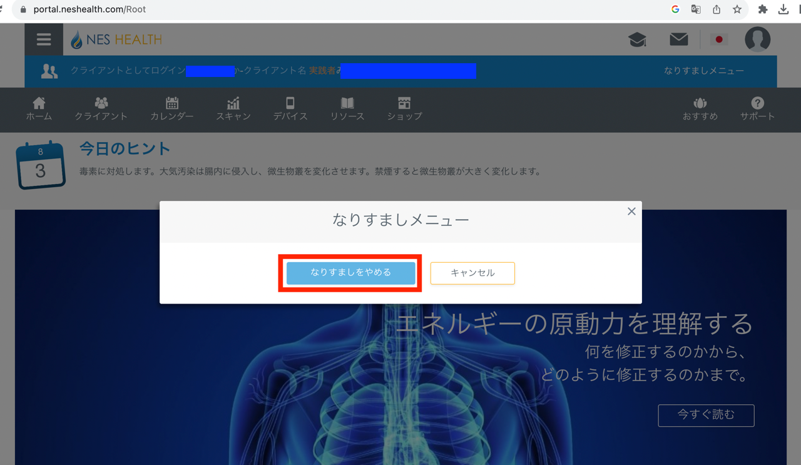
Task: Click the NES Health logo
Action: [116, 39]
